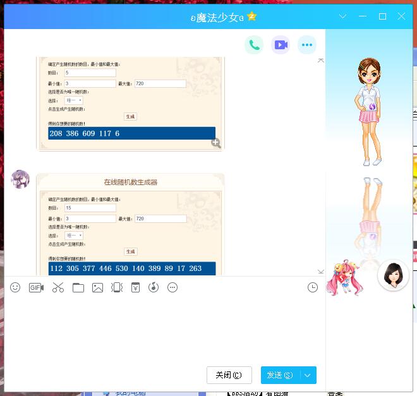The height and width of the screenshot is (396, 417).
Task: Open the emoji picker smiley icon
Action: (x=15, y=287)
